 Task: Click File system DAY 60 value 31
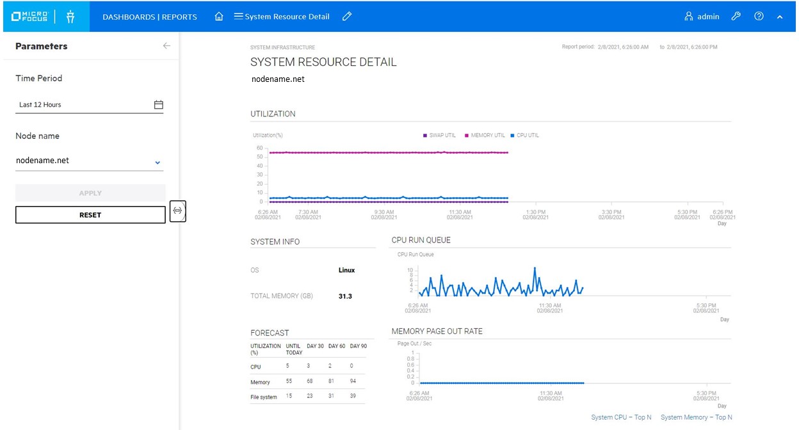pyautogui.click(x=332, y=396)
